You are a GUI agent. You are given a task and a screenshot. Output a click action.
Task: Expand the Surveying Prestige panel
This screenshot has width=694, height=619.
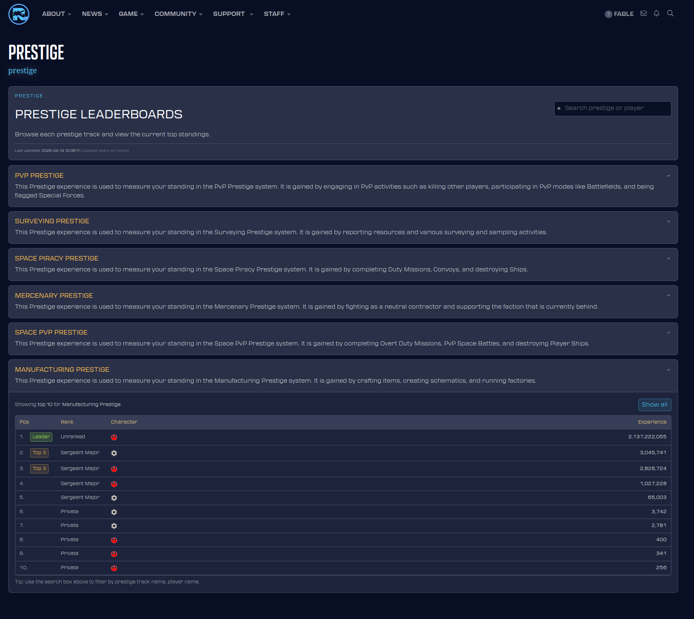(x=668, y=222)
